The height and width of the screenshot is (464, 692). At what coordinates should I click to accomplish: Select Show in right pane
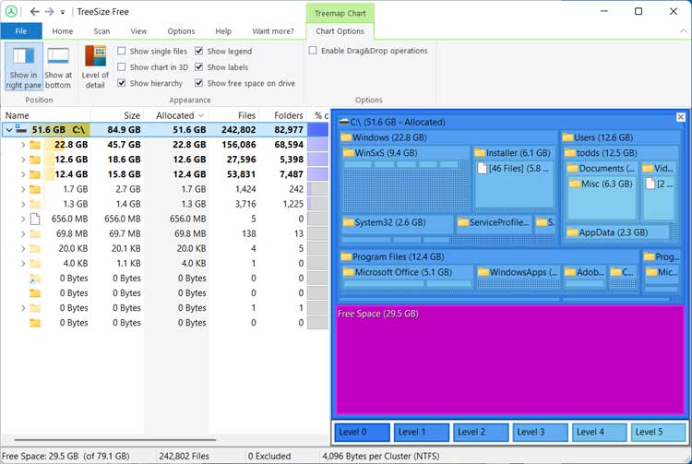point(23,66)
